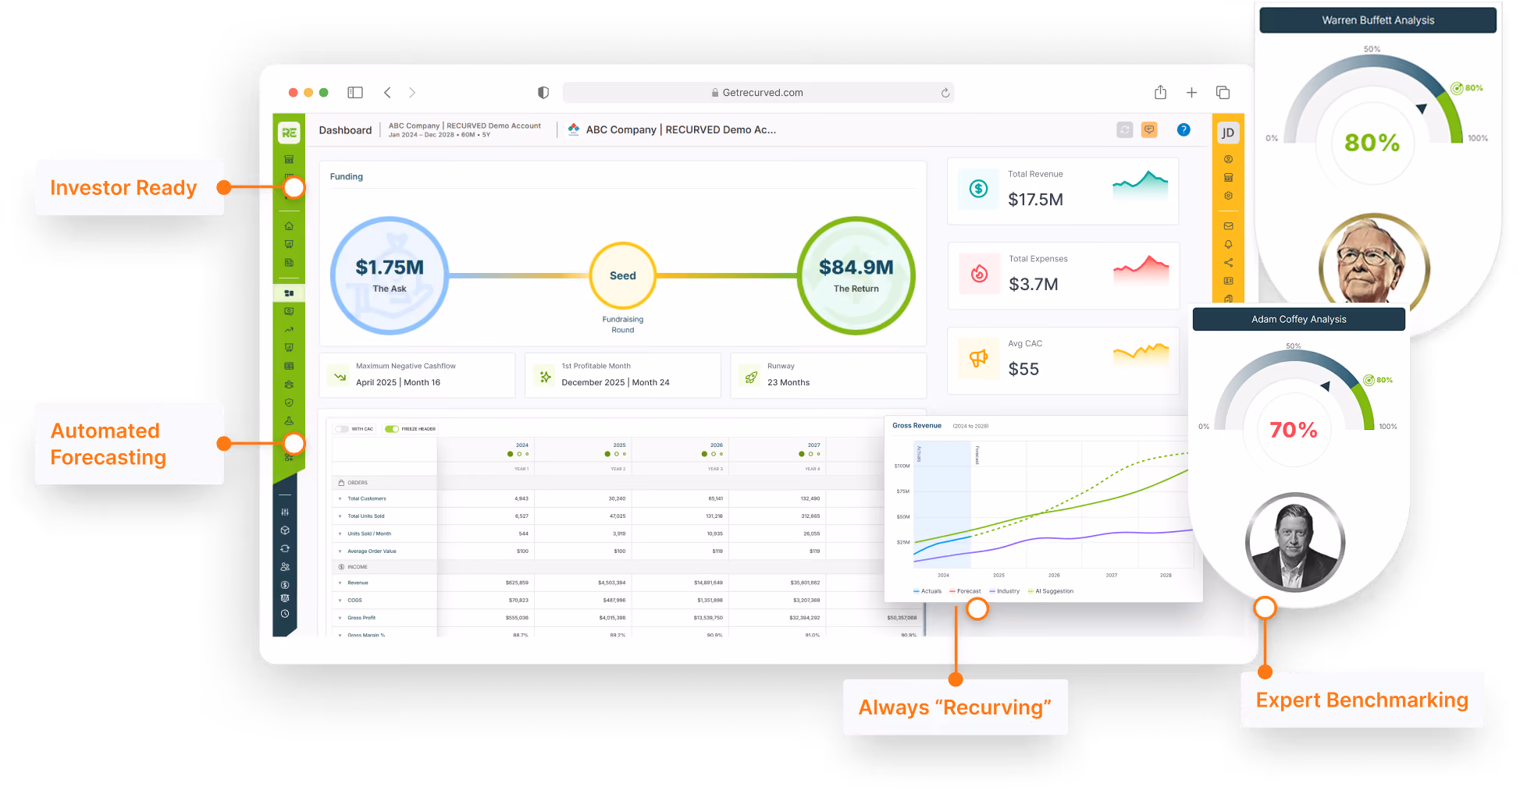Expand the Revenue row
The height and width of the screenshot is (794, 1520).
pos(340,583)
